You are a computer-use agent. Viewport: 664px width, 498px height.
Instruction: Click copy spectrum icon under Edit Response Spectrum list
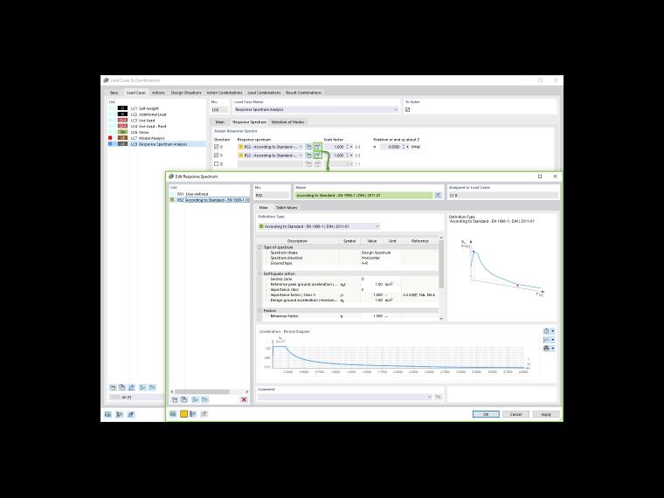(184, 400)
